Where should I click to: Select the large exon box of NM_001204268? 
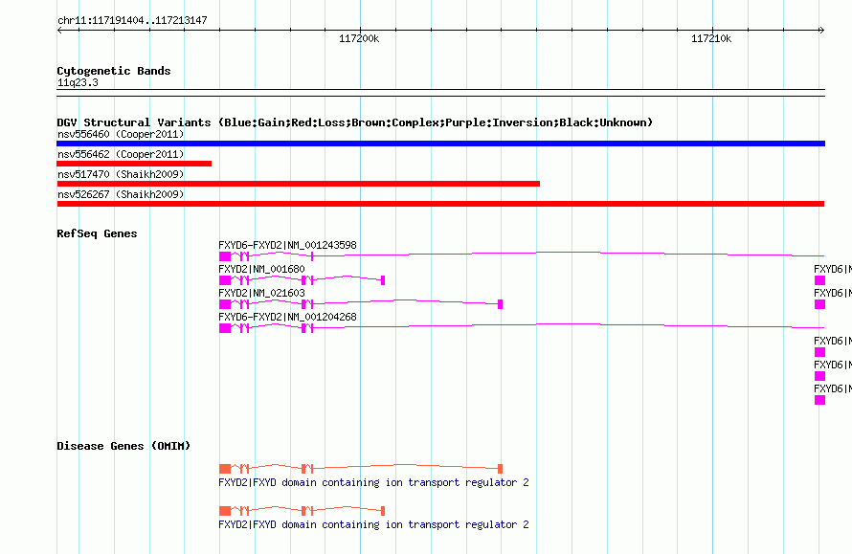225,328
